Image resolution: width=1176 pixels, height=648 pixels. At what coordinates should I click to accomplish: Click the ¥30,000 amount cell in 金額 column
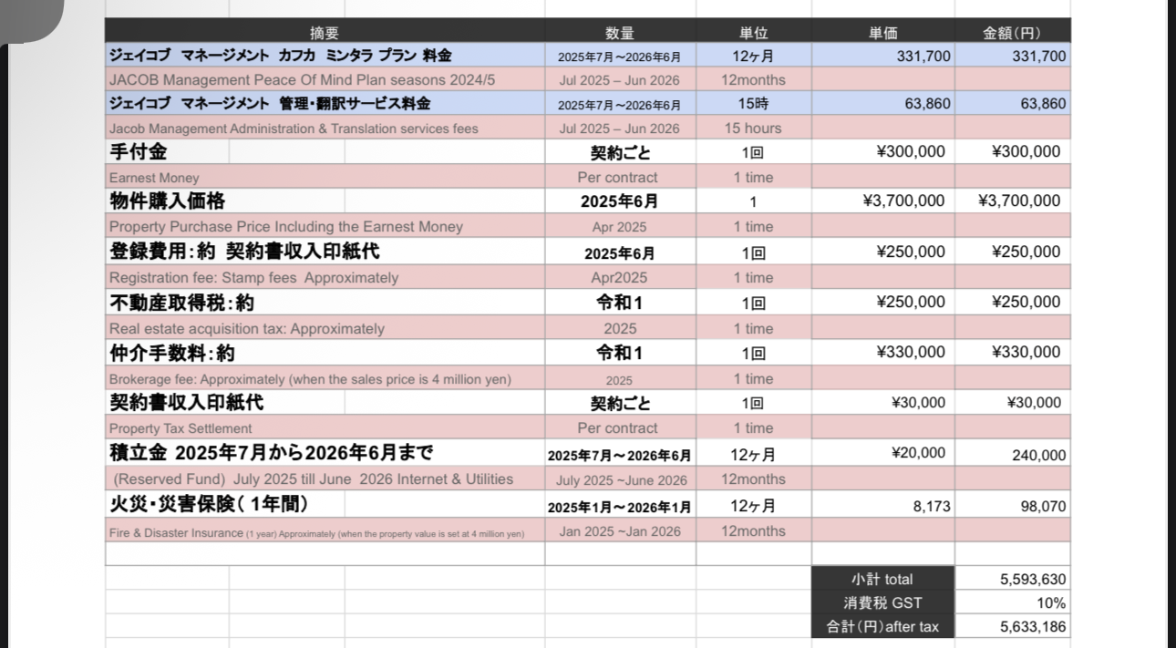1012,402
